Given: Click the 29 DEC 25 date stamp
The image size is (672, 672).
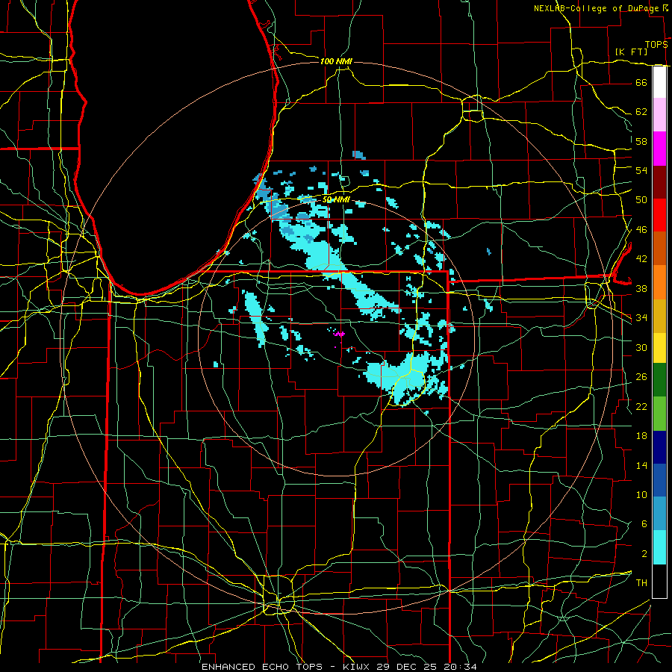Looking at the screenshot, I should [x=408, y=667].
